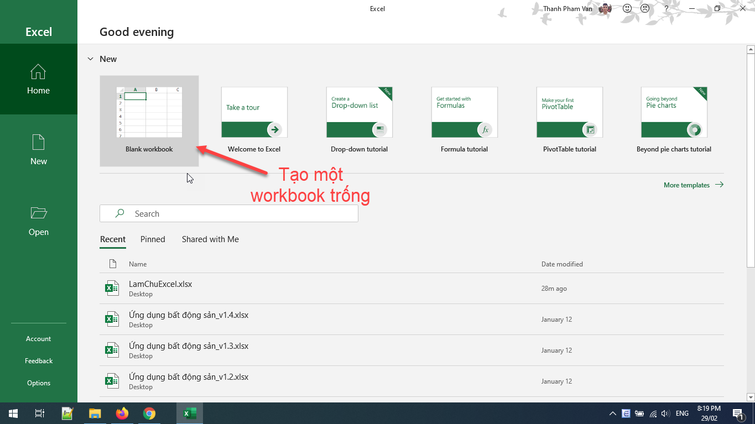Screen dimensions: 755x424
Task: Click the battery tray icon
Action: (639, 413)
